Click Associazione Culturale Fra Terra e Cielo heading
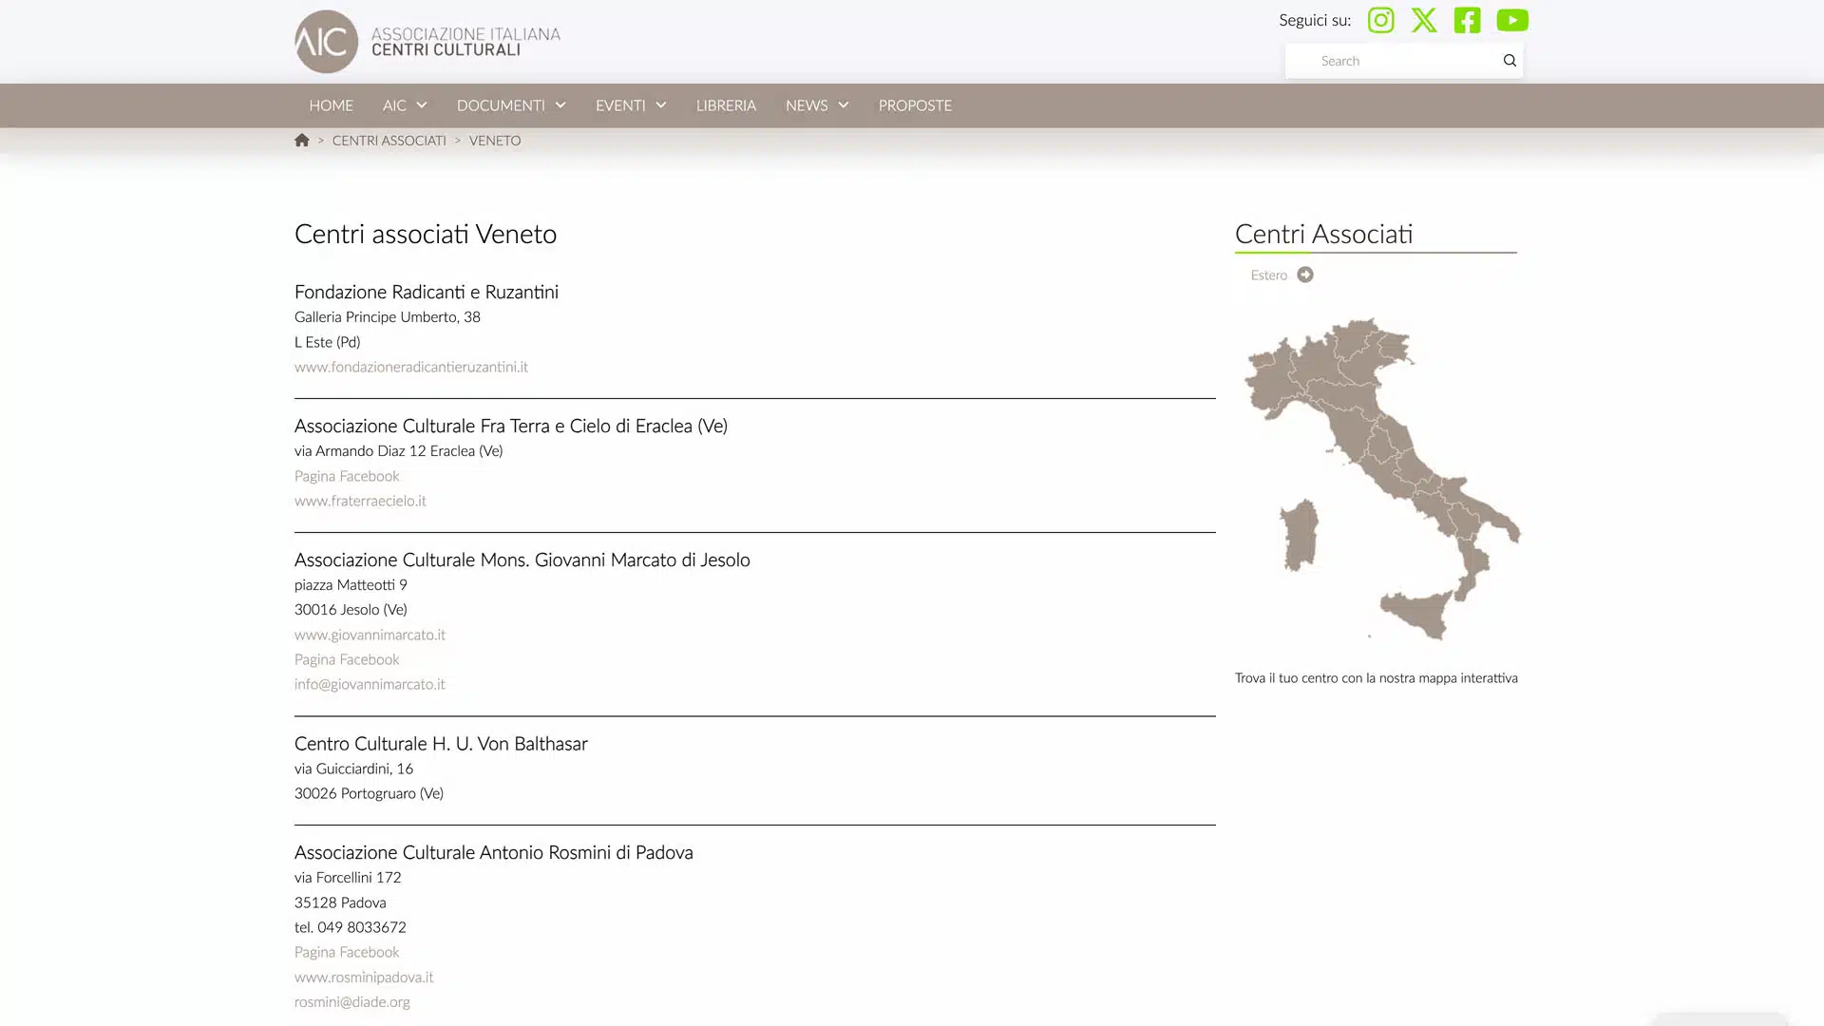Viewport: 1824px width, 1026px height. pyautogui.click(x=511, y=426)
